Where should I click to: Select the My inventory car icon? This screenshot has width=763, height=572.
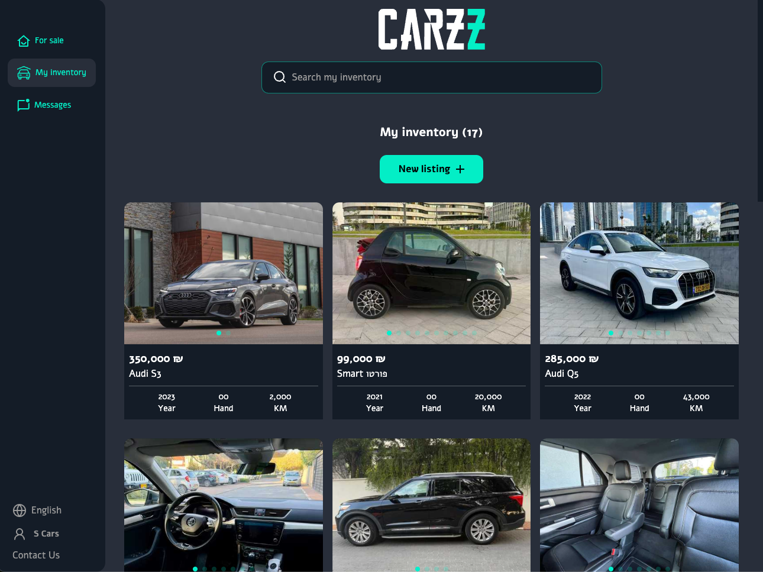tap(24, 73)
